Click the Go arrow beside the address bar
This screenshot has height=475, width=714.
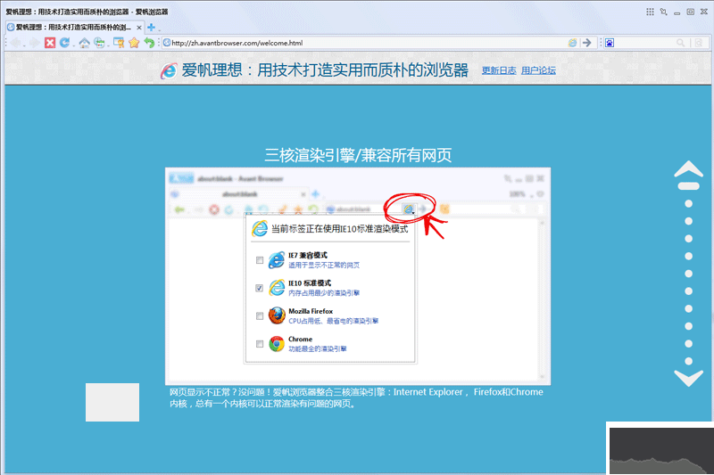587,43
